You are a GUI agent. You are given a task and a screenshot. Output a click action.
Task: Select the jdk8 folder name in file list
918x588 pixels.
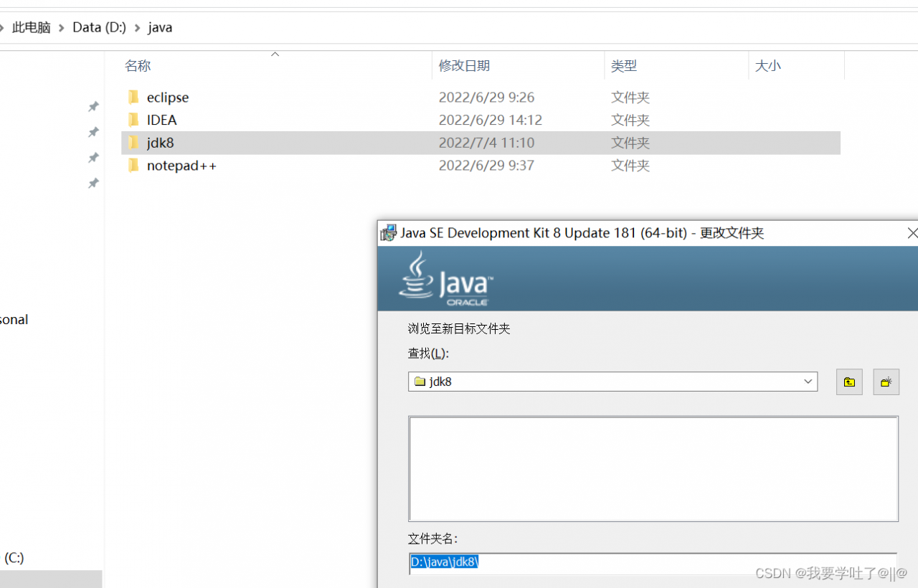click(x=161, y=143)
